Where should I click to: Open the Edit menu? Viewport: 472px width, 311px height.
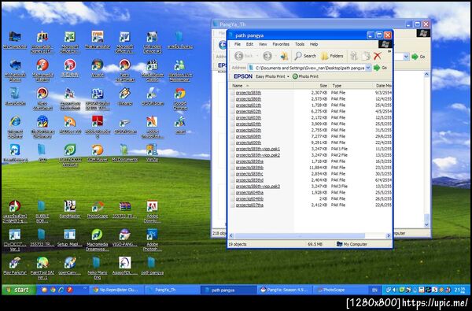249,44
